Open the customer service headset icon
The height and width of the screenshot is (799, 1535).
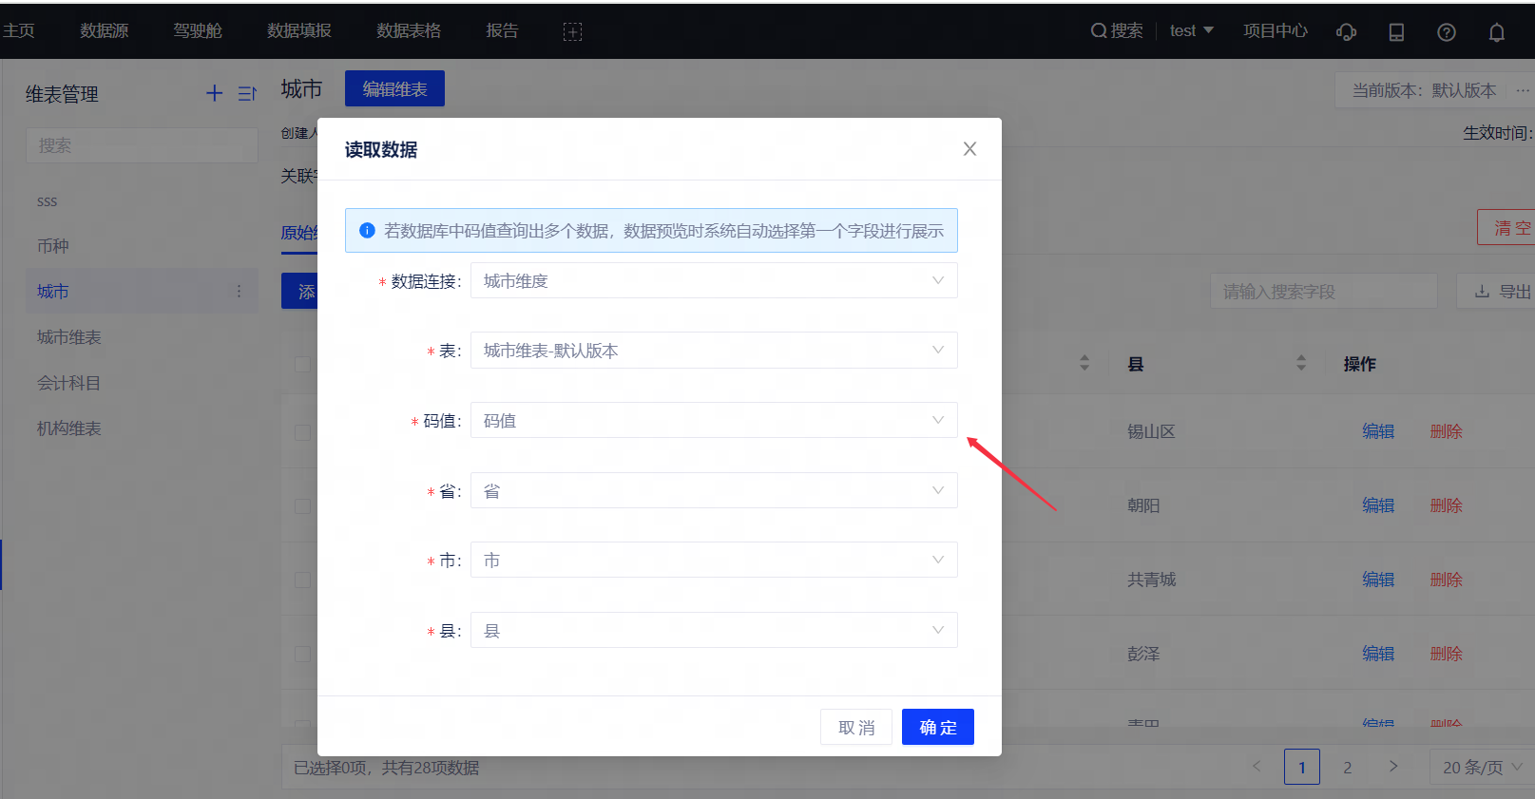click(x=1346, y=32)
